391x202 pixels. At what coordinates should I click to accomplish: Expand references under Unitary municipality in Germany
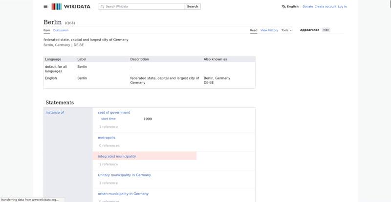[109, 183]
